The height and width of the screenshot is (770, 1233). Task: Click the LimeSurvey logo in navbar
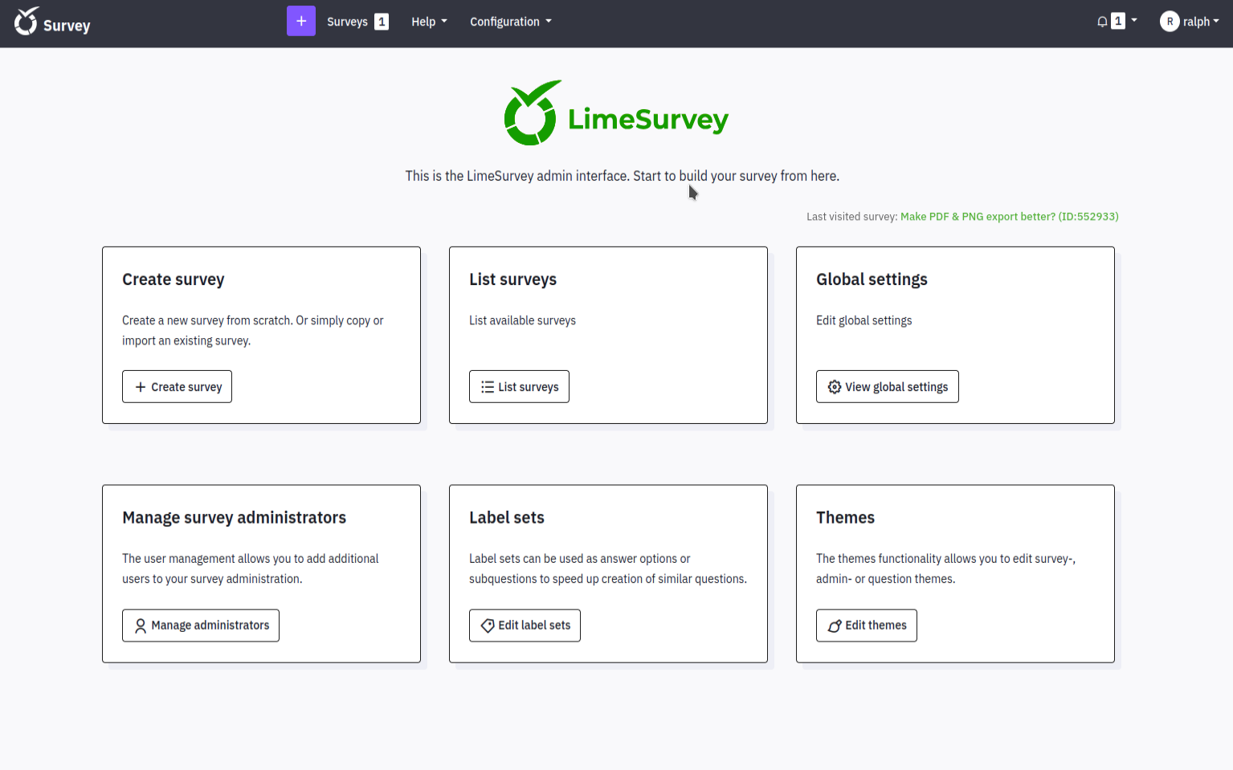52,22
